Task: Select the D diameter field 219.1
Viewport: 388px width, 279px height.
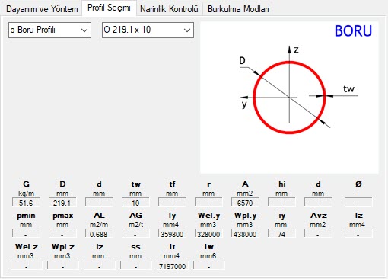Action: (62, 203)
